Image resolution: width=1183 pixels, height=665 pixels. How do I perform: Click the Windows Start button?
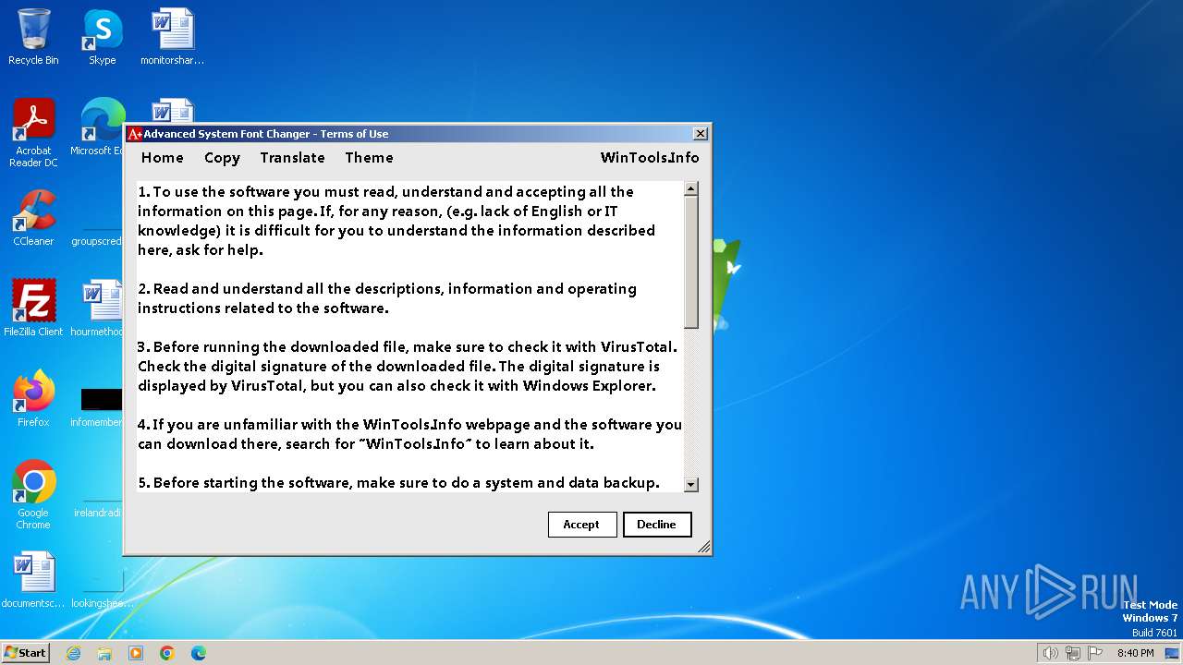point(25,652)
